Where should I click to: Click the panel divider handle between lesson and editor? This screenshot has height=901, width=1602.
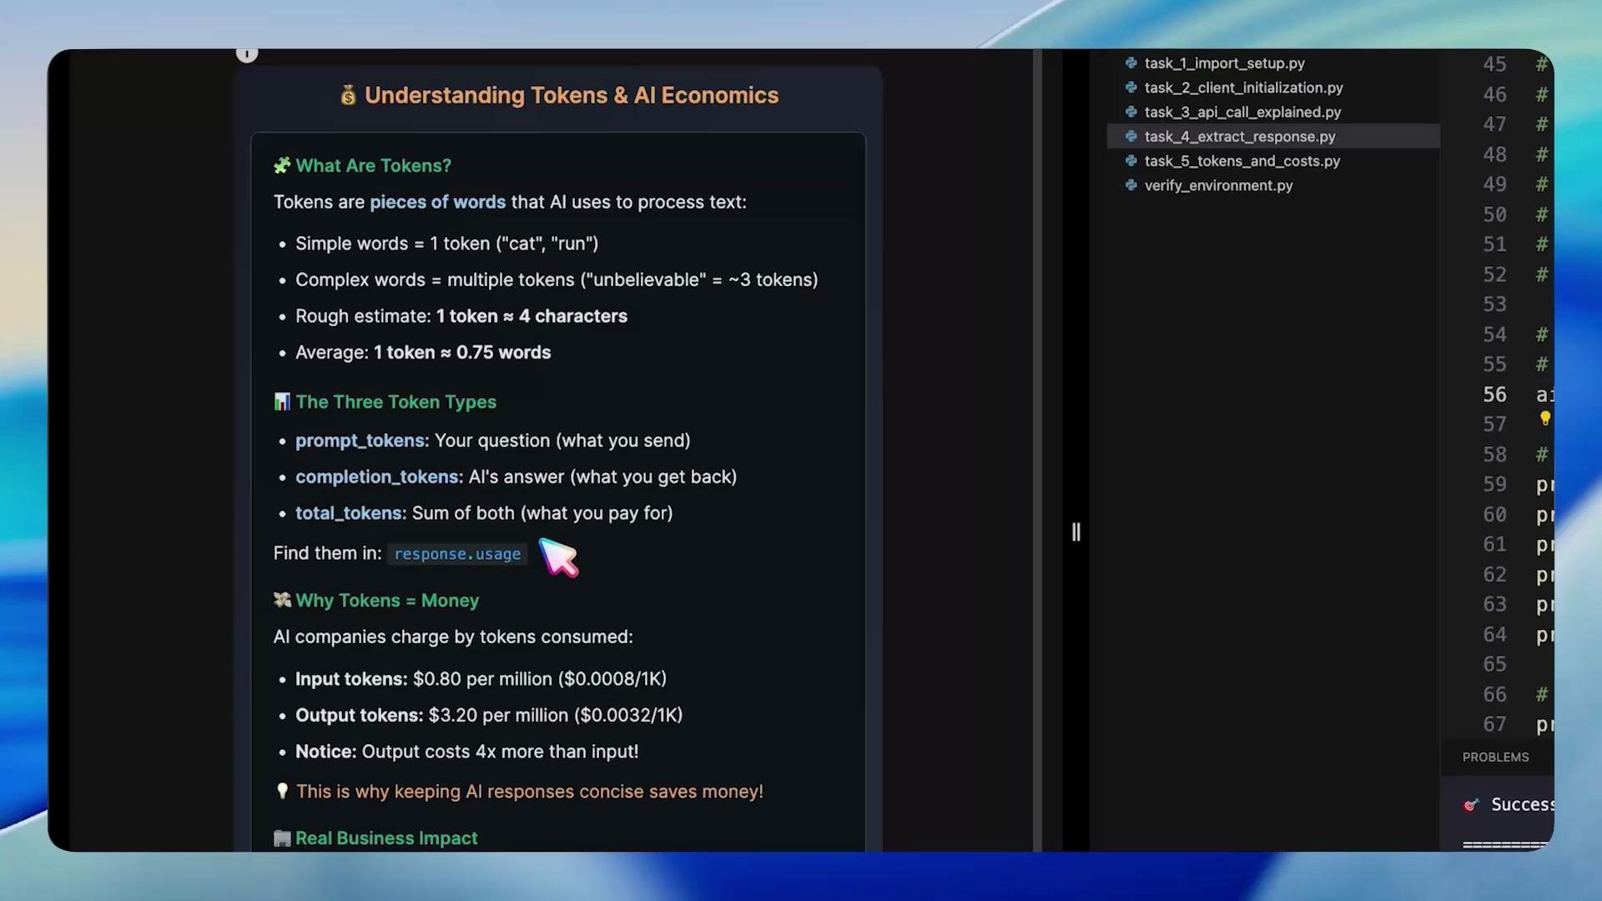1076,532
